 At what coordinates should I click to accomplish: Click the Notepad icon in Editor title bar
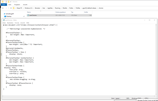click(4, 20)
